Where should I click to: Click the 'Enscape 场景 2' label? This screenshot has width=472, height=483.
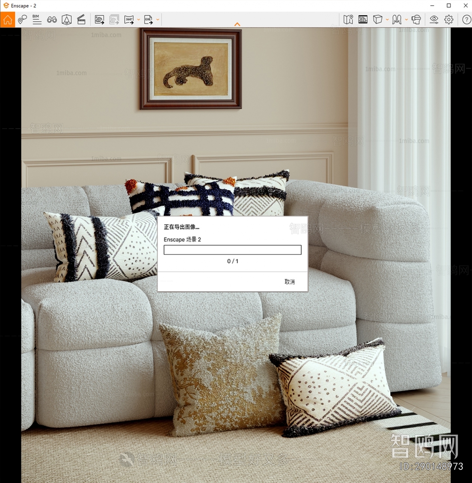(182, 239)
